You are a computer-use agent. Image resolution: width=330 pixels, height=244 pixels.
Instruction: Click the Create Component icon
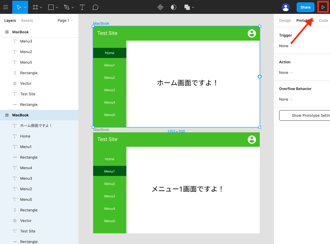coord(160,7)
